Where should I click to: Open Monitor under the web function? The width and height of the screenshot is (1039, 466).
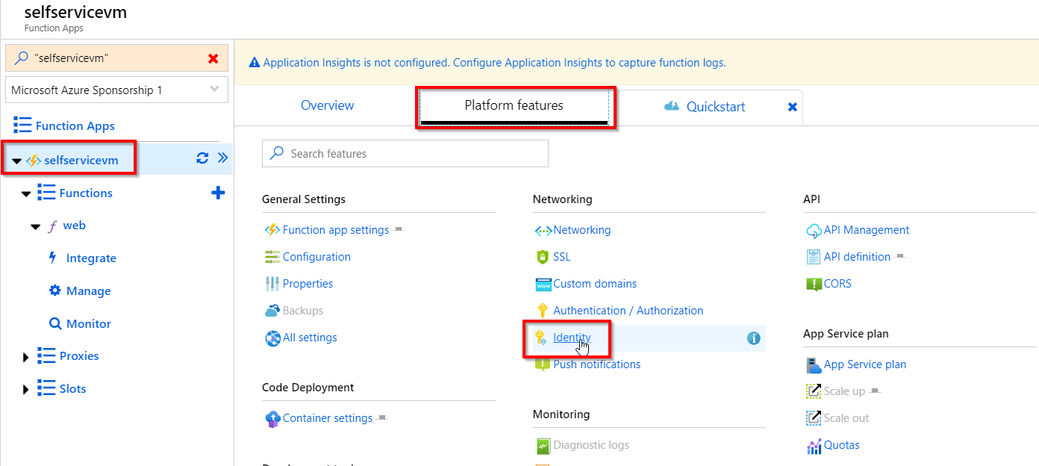tap(88, 324)
